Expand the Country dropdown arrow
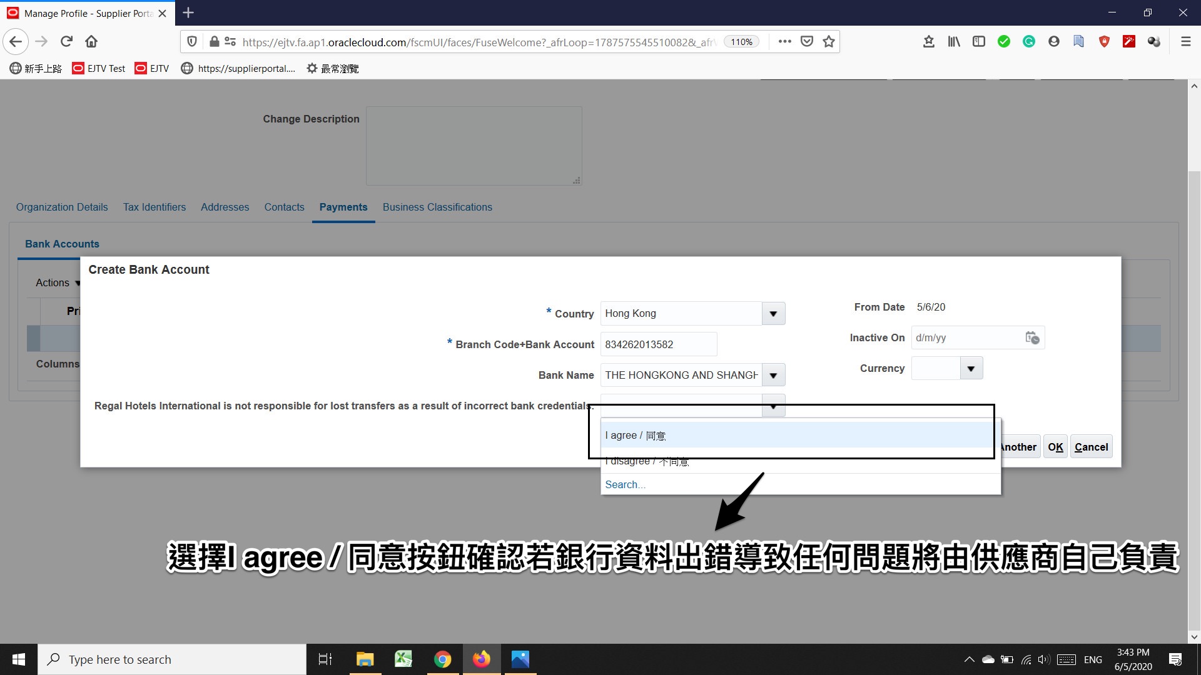 click(773, 314)
